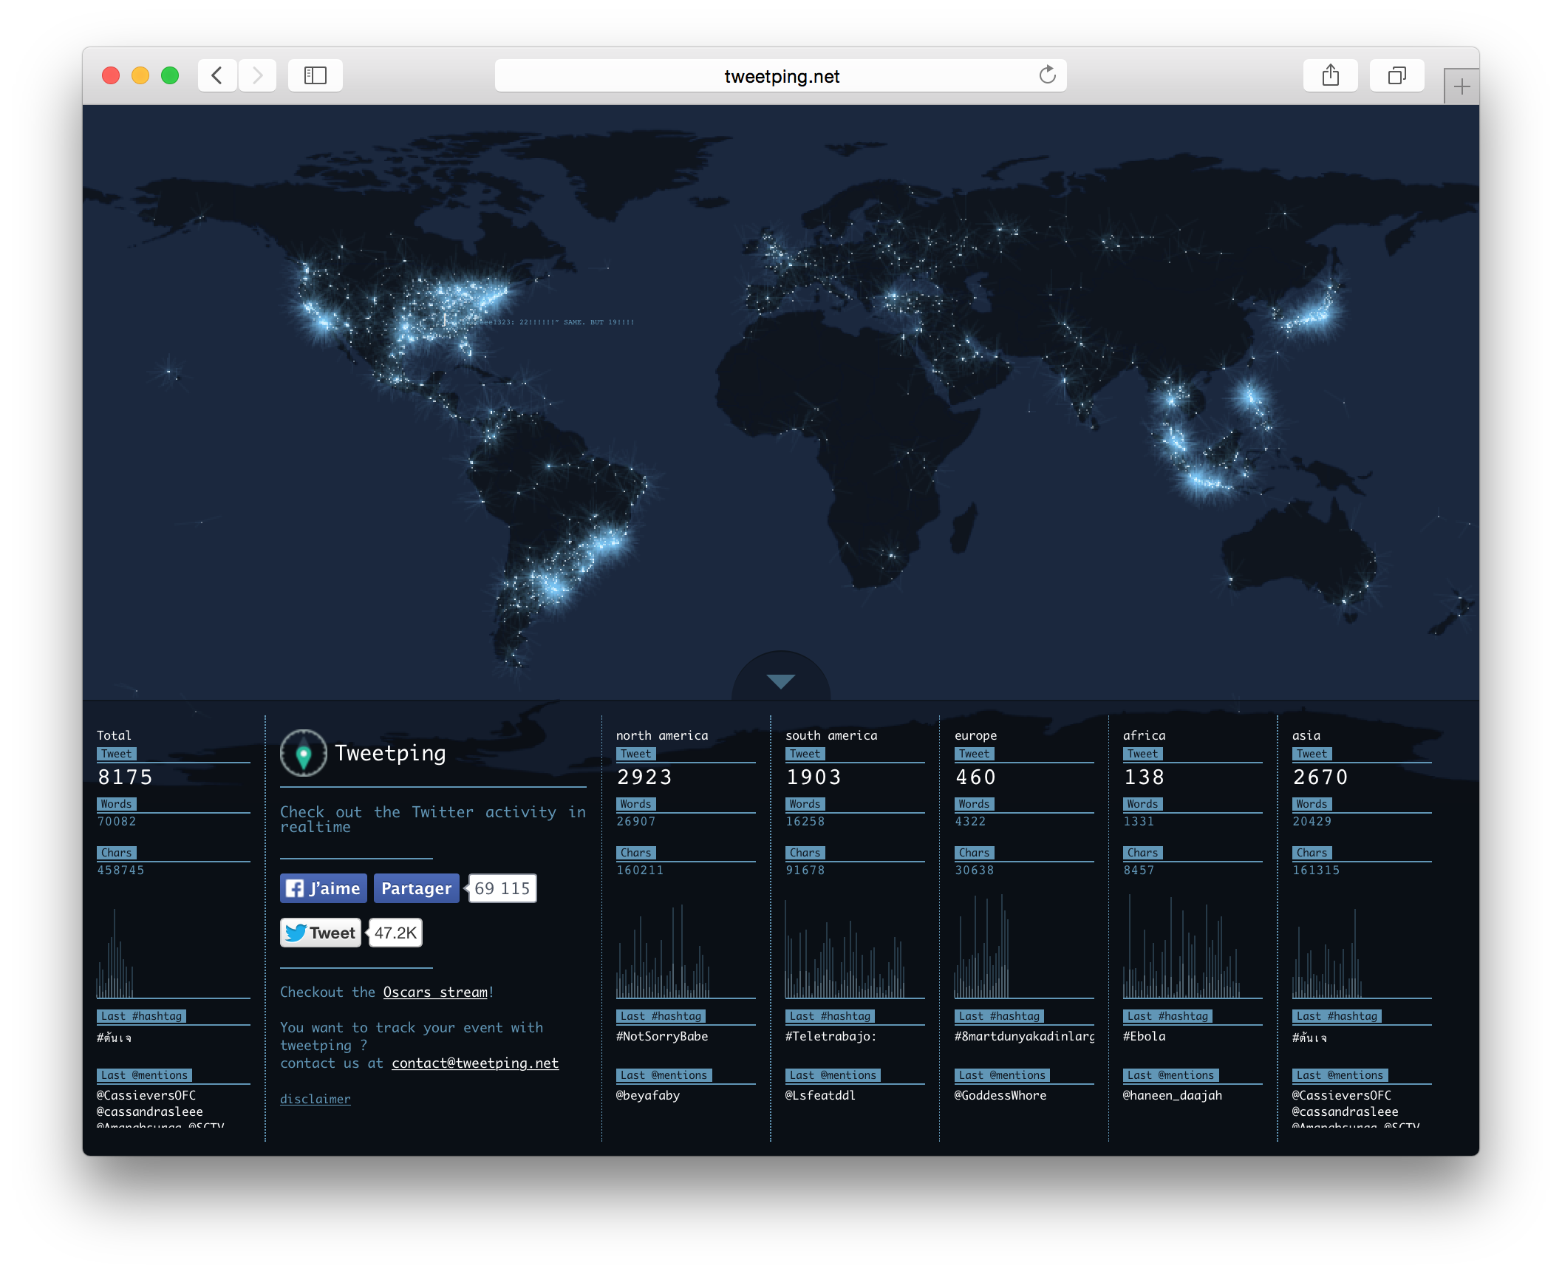Click the asia column heading

click(1306, 735)
